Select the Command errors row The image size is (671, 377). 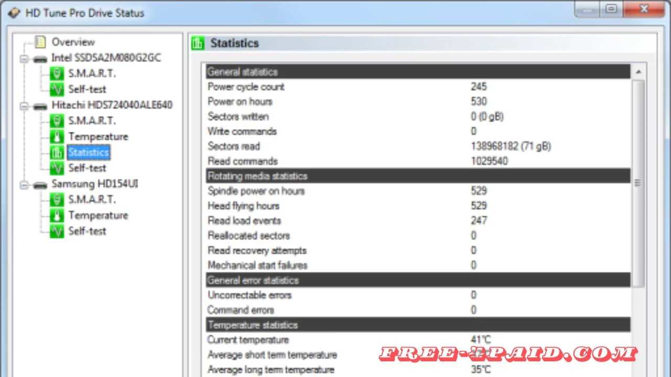coord(418,310)
